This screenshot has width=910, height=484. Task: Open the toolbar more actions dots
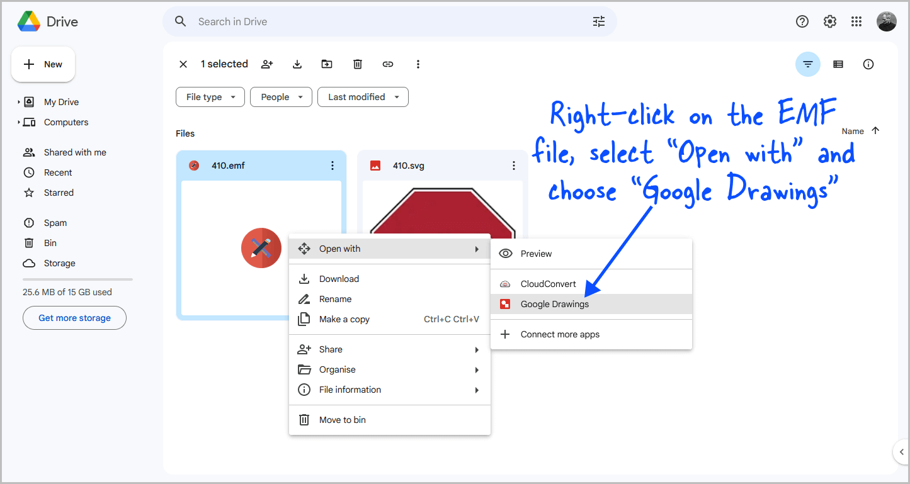pyautogui.click(x=418, y=64)
